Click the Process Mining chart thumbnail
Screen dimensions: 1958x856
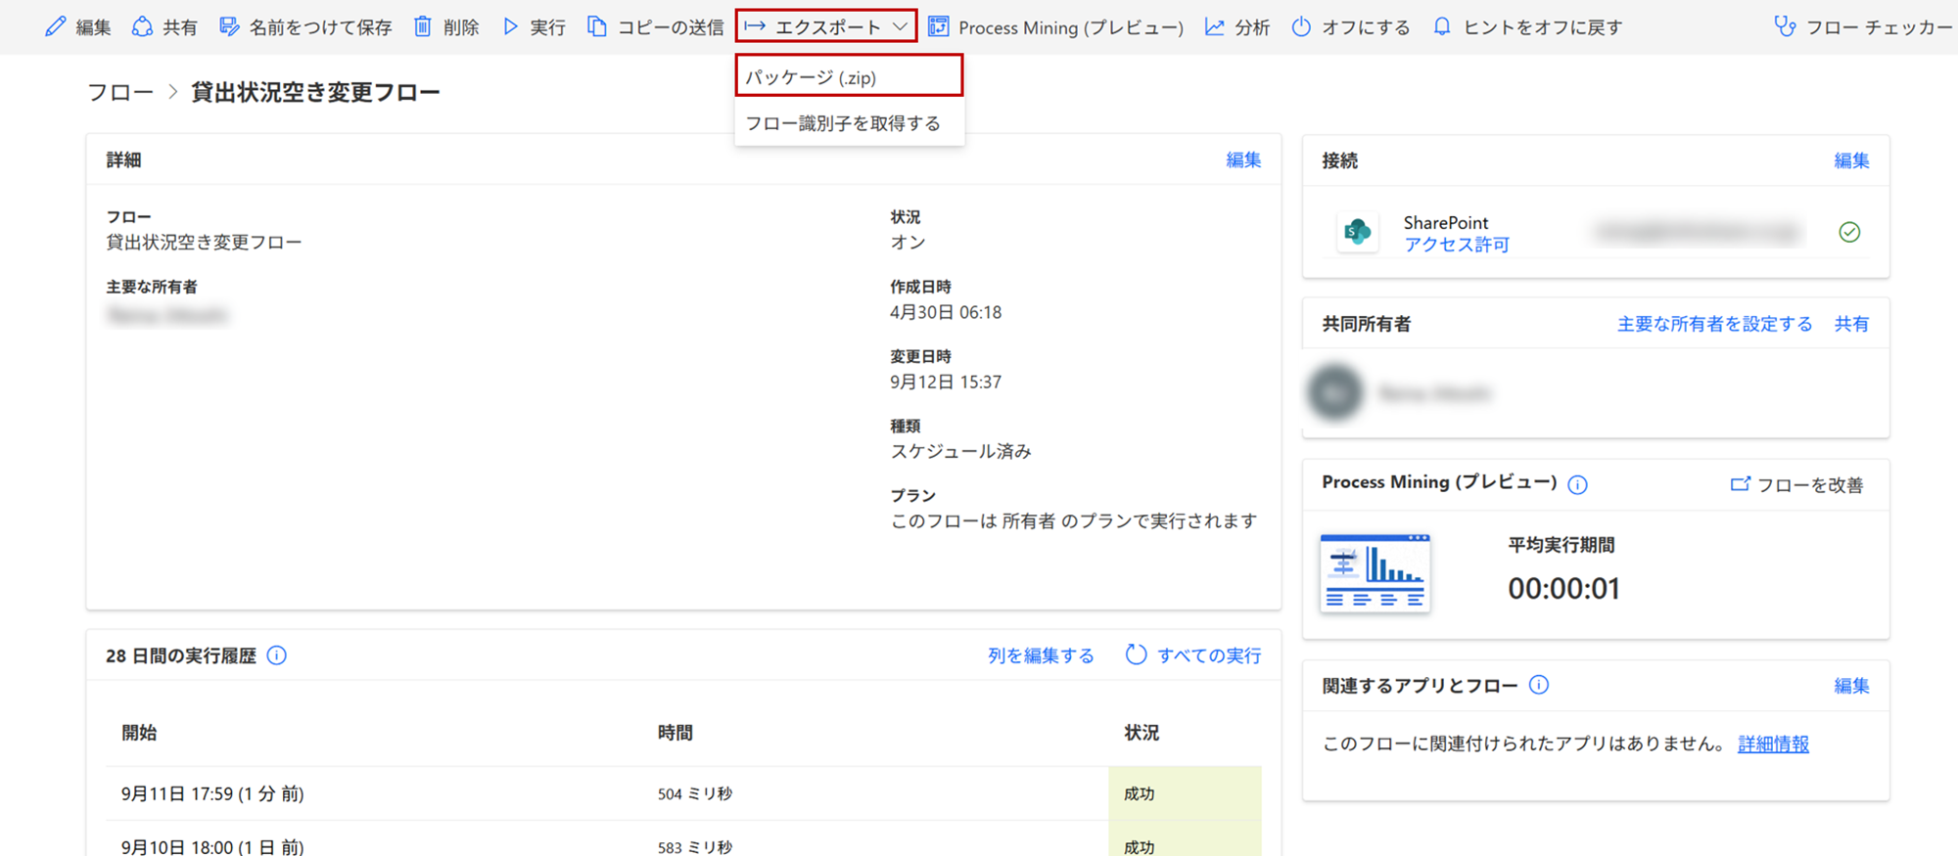pyautogui.click(x=1375, y=573)
